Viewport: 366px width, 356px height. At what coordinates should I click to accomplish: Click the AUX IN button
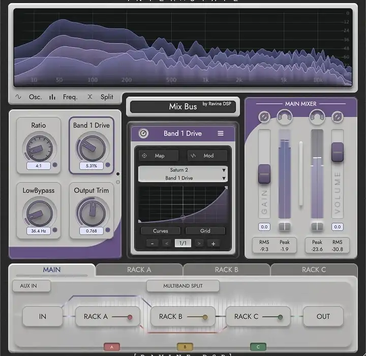(32, 286)
